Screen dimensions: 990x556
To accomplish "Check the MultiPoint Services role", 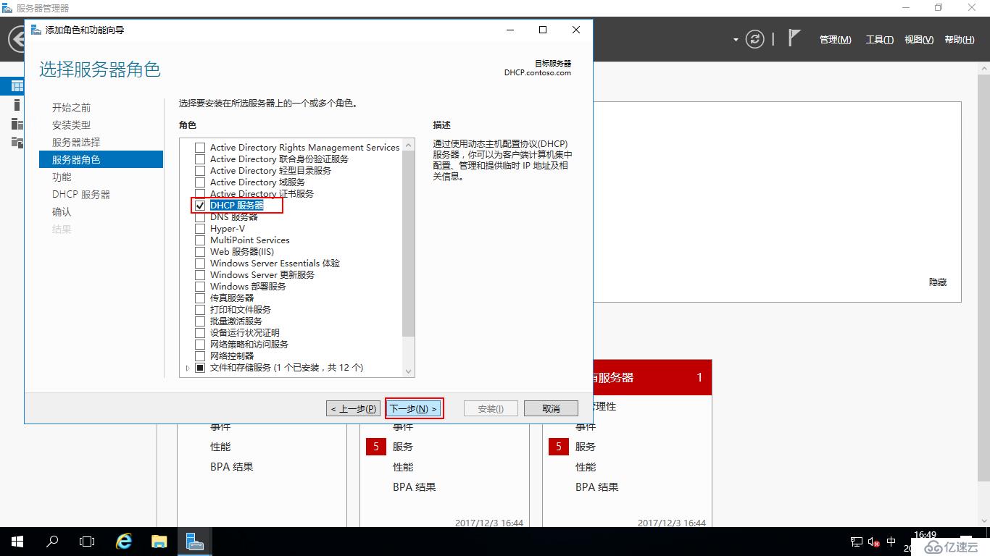I will coord(200,240).
